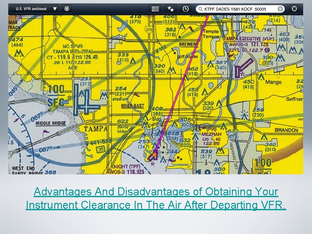Tap the Seffner town label
Screen dimensions: 312x234
point(294,99)
